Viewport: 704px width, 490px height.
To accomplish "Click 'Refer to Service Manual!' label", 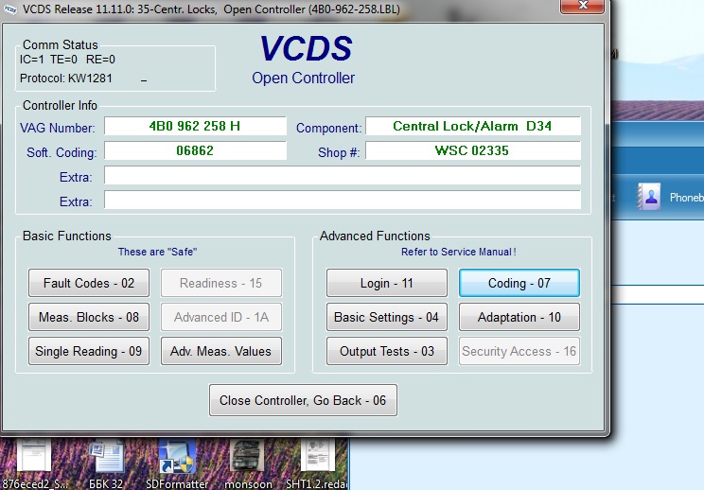I will [x=458, y=252].
